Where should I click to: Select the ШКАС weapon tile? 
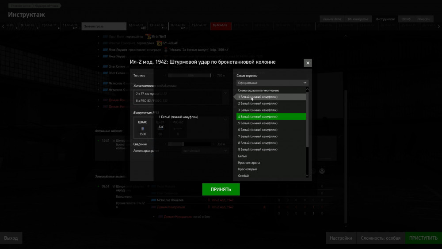(143, 128)
